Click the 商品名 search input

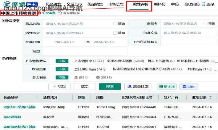[x=189, y=24]
